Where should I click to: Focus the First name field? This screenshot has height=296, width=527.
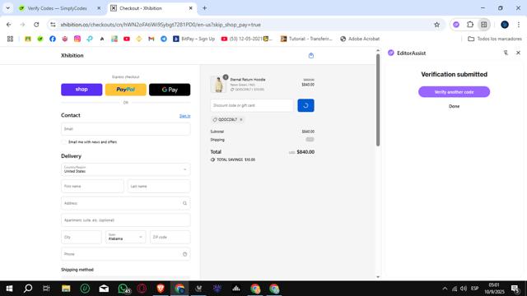(92, 187)
